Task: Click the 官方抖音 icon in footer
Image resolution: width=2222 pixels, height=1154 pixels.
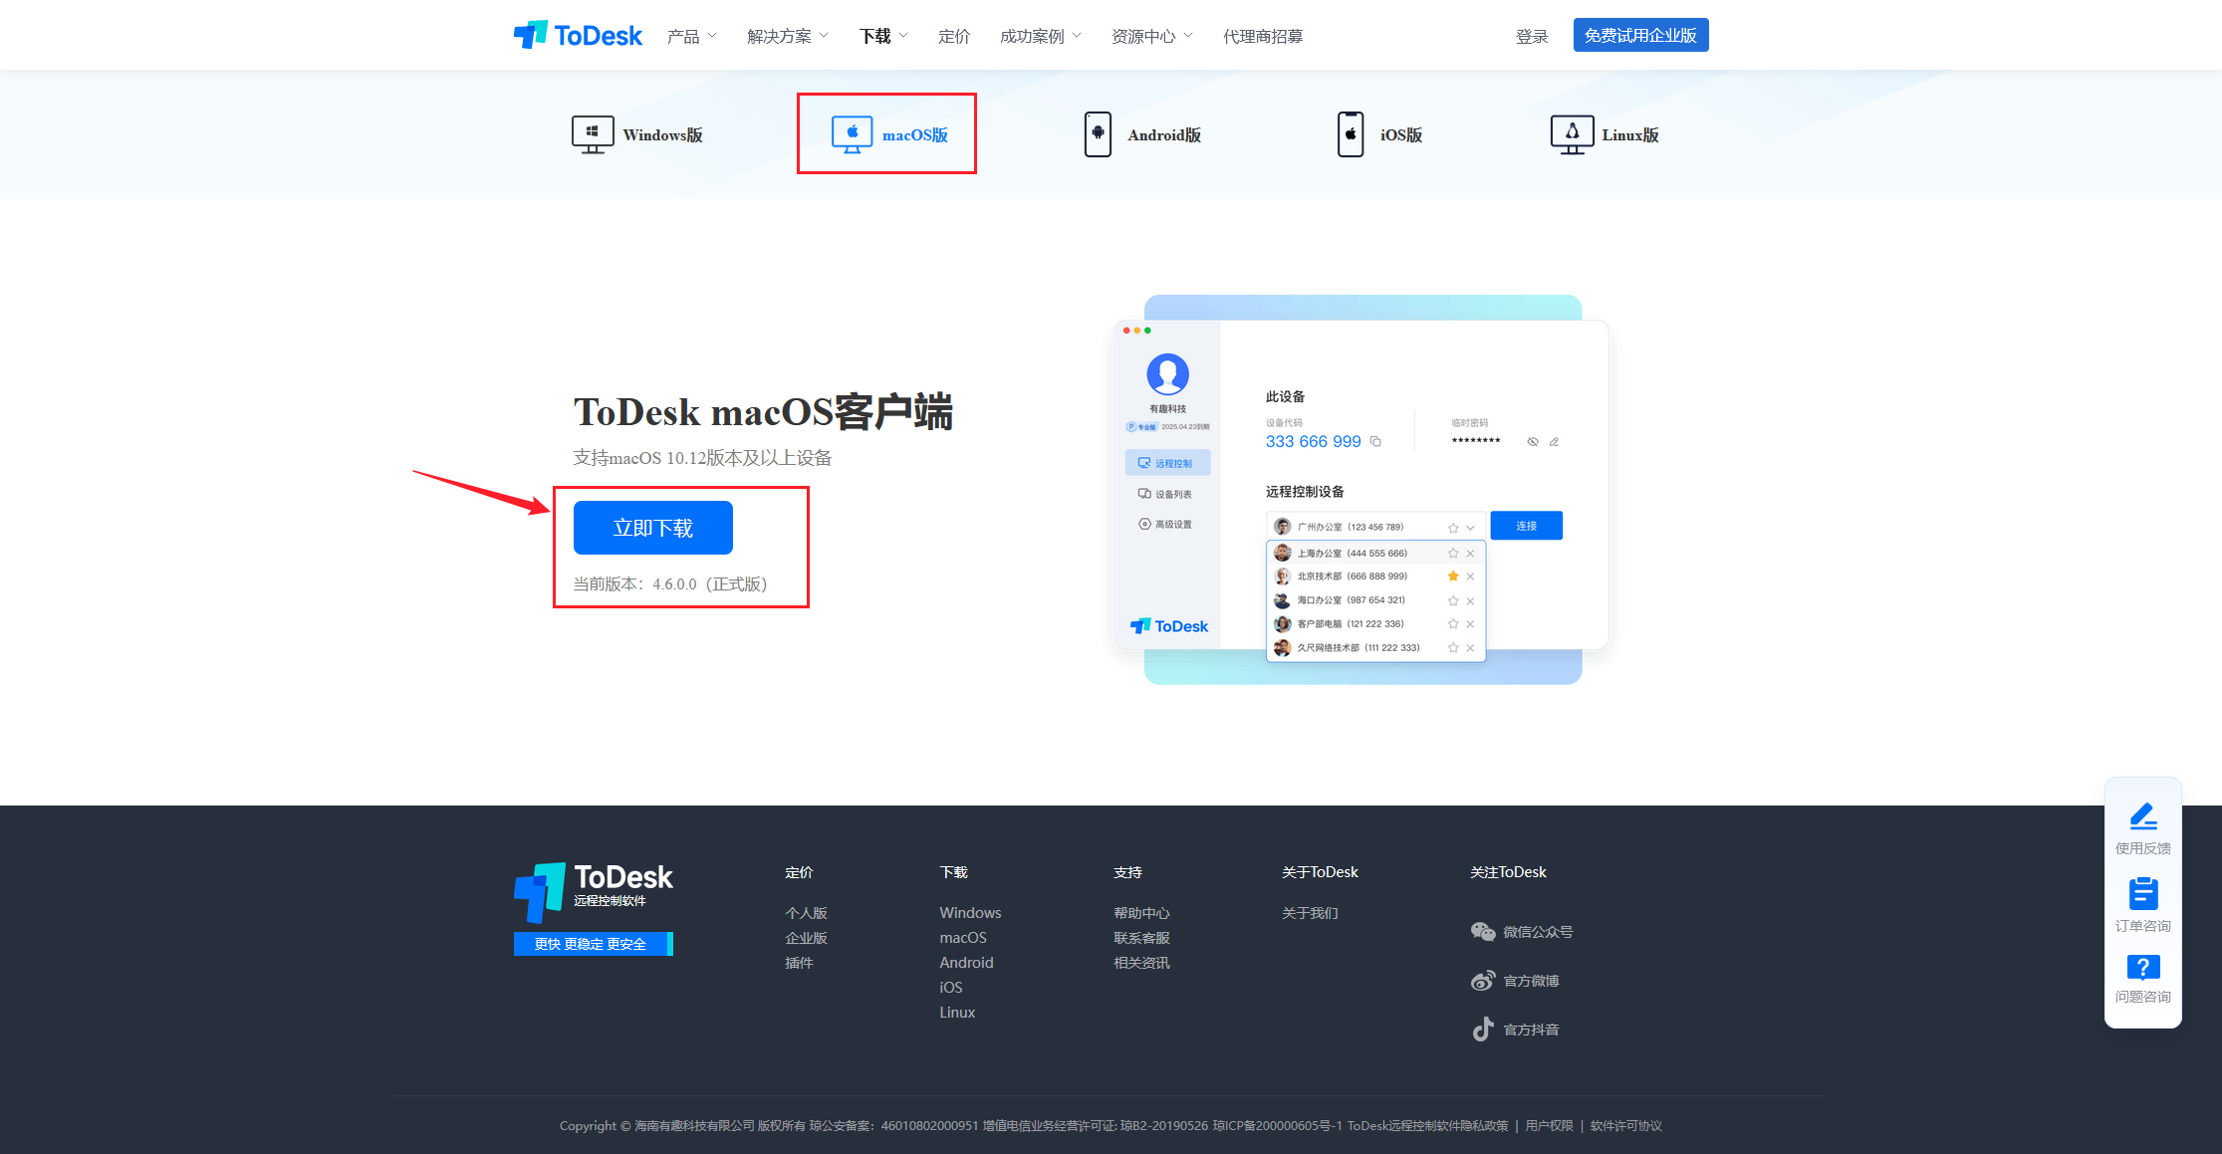Action: [x=1483, y=1030]
